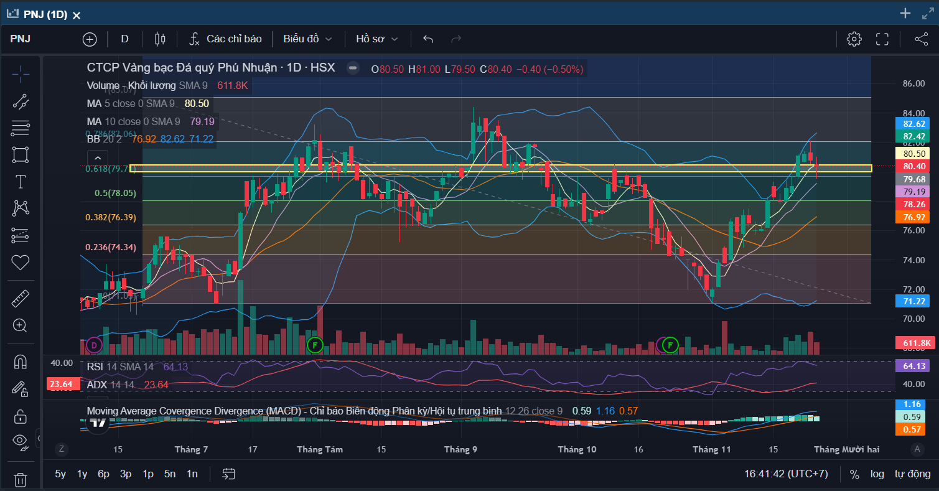
Task: Click the zoom in magnifier tool
Action: [x=21, y=325]
